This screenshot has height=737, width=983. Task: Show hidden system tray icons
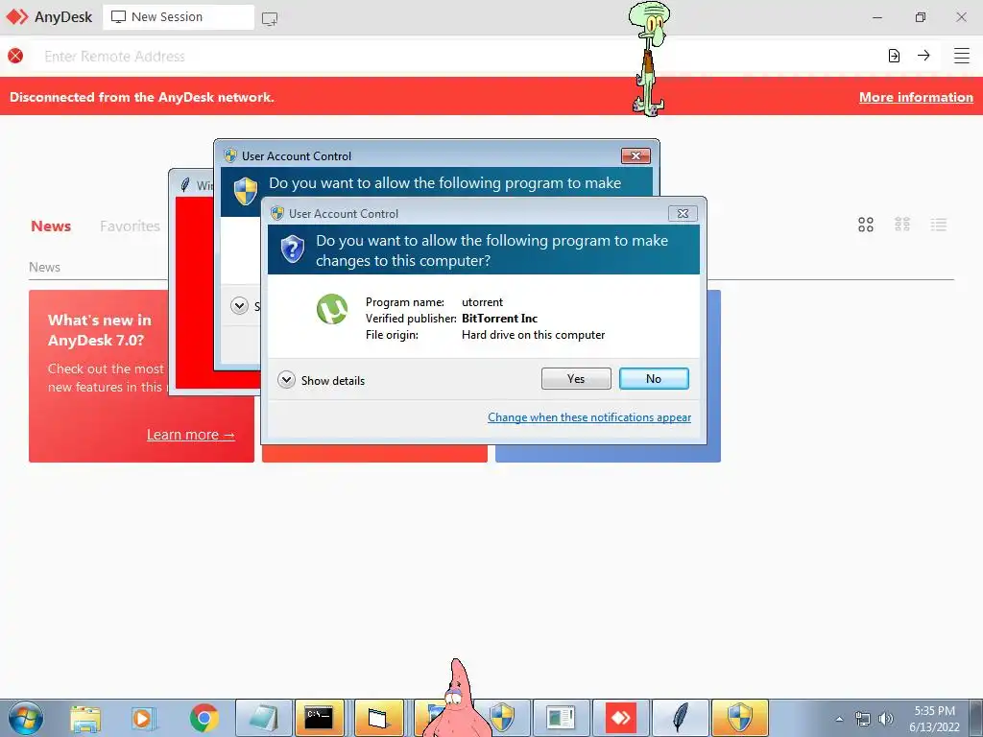[x=839, y=719]
